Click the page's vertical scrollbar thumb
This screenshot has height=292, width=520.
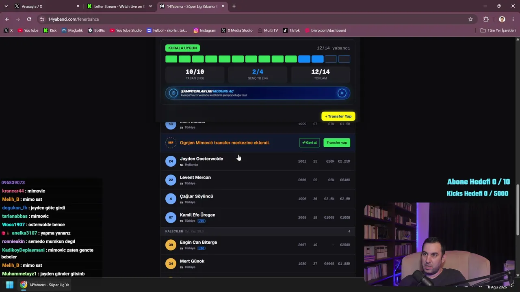coord(518,210)
